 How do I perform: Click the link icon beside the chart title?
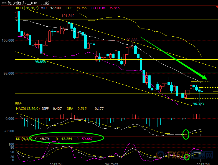(x=4, y=3)
